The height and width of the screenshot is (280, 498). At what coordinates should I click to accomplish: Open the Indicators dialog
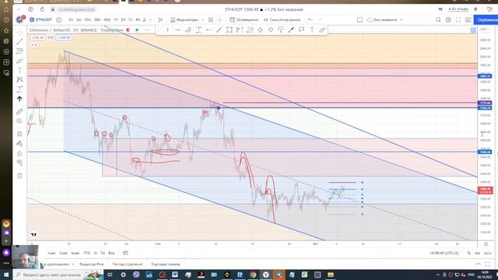pos(184,19)
